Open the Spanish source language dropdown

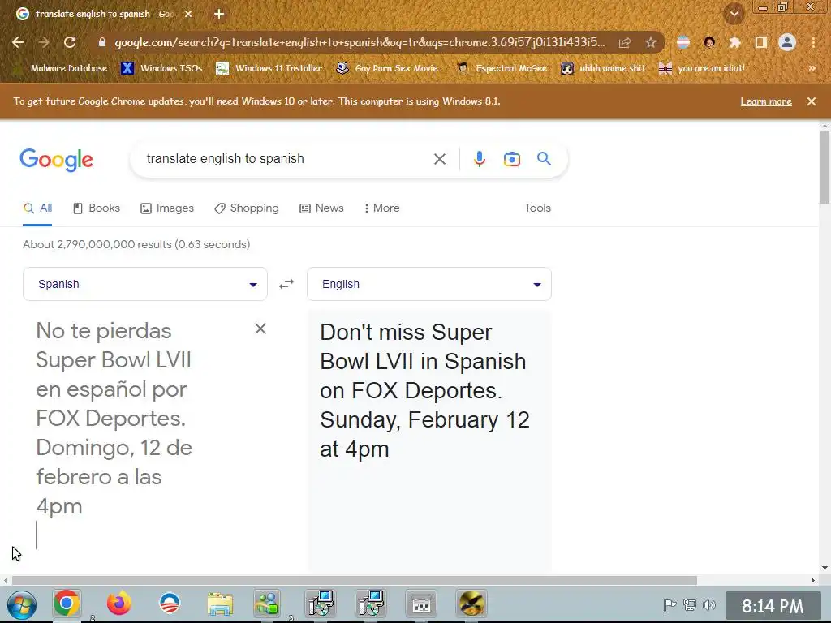point(145,284)
